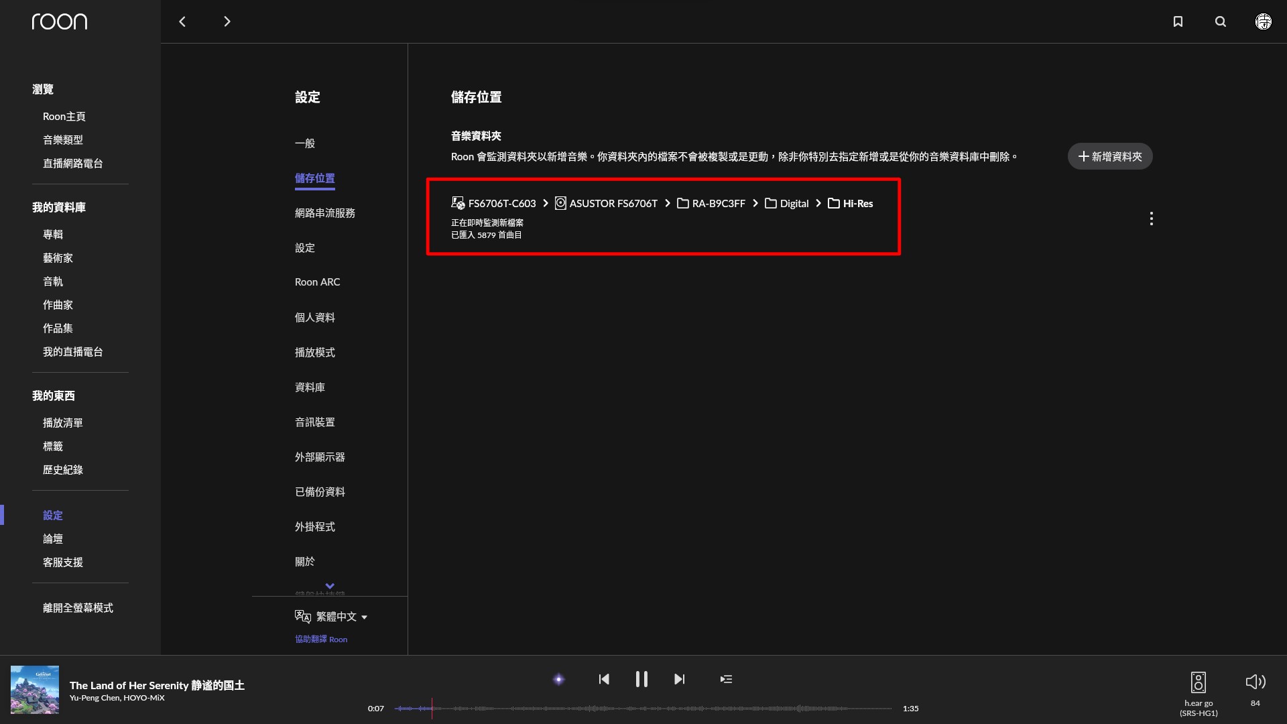Screen dimensions: 1287x724
Task: Open 音軌 in sidebar
Action: (x=53, y=282)
